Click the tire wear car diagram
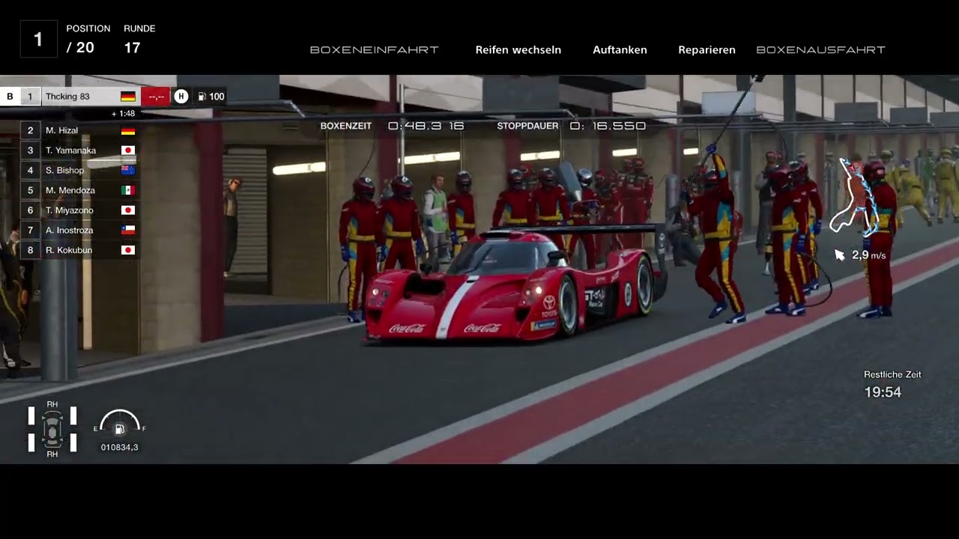 tap(52, 430)
